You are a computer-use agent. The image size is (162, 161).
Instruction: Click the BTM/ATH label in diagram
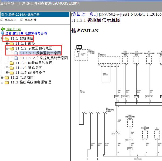[x=149, y=97]
